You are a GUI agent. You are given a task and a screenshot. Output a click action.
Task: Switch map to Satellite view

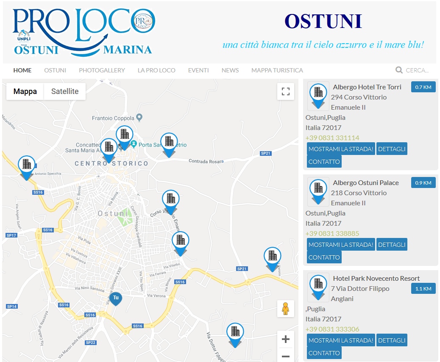(x=65, y=91)
